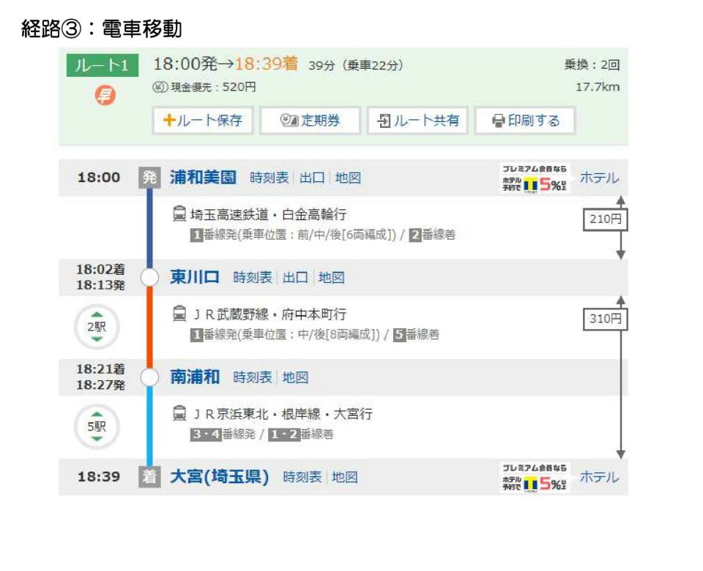Open 時刻表 link for 浦和美園
Screen dimensions: 703x571
coord(269,178)
